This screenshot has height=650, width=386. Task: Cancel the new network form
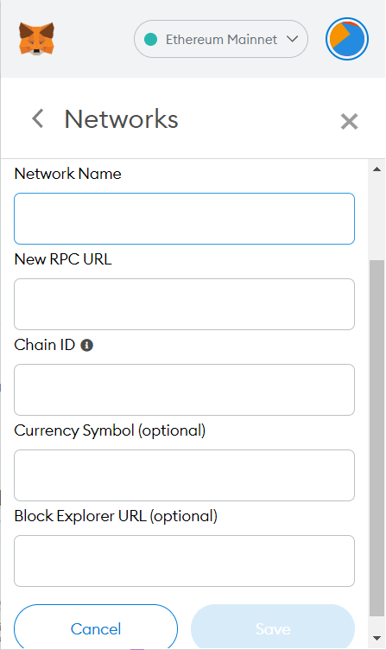point(96,629)
